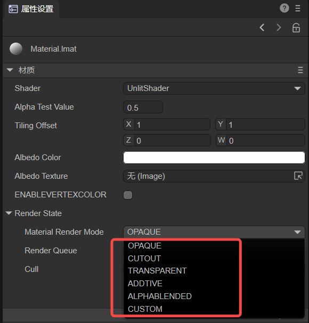Collapse the 材质 section
This screenshot has height=323, width=309.
[10, 70]
